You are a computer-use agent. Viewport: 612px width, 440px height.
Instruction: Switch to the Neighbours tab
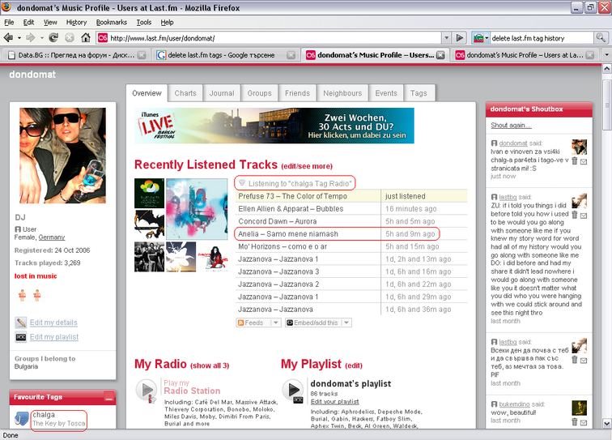coord(342,93)
